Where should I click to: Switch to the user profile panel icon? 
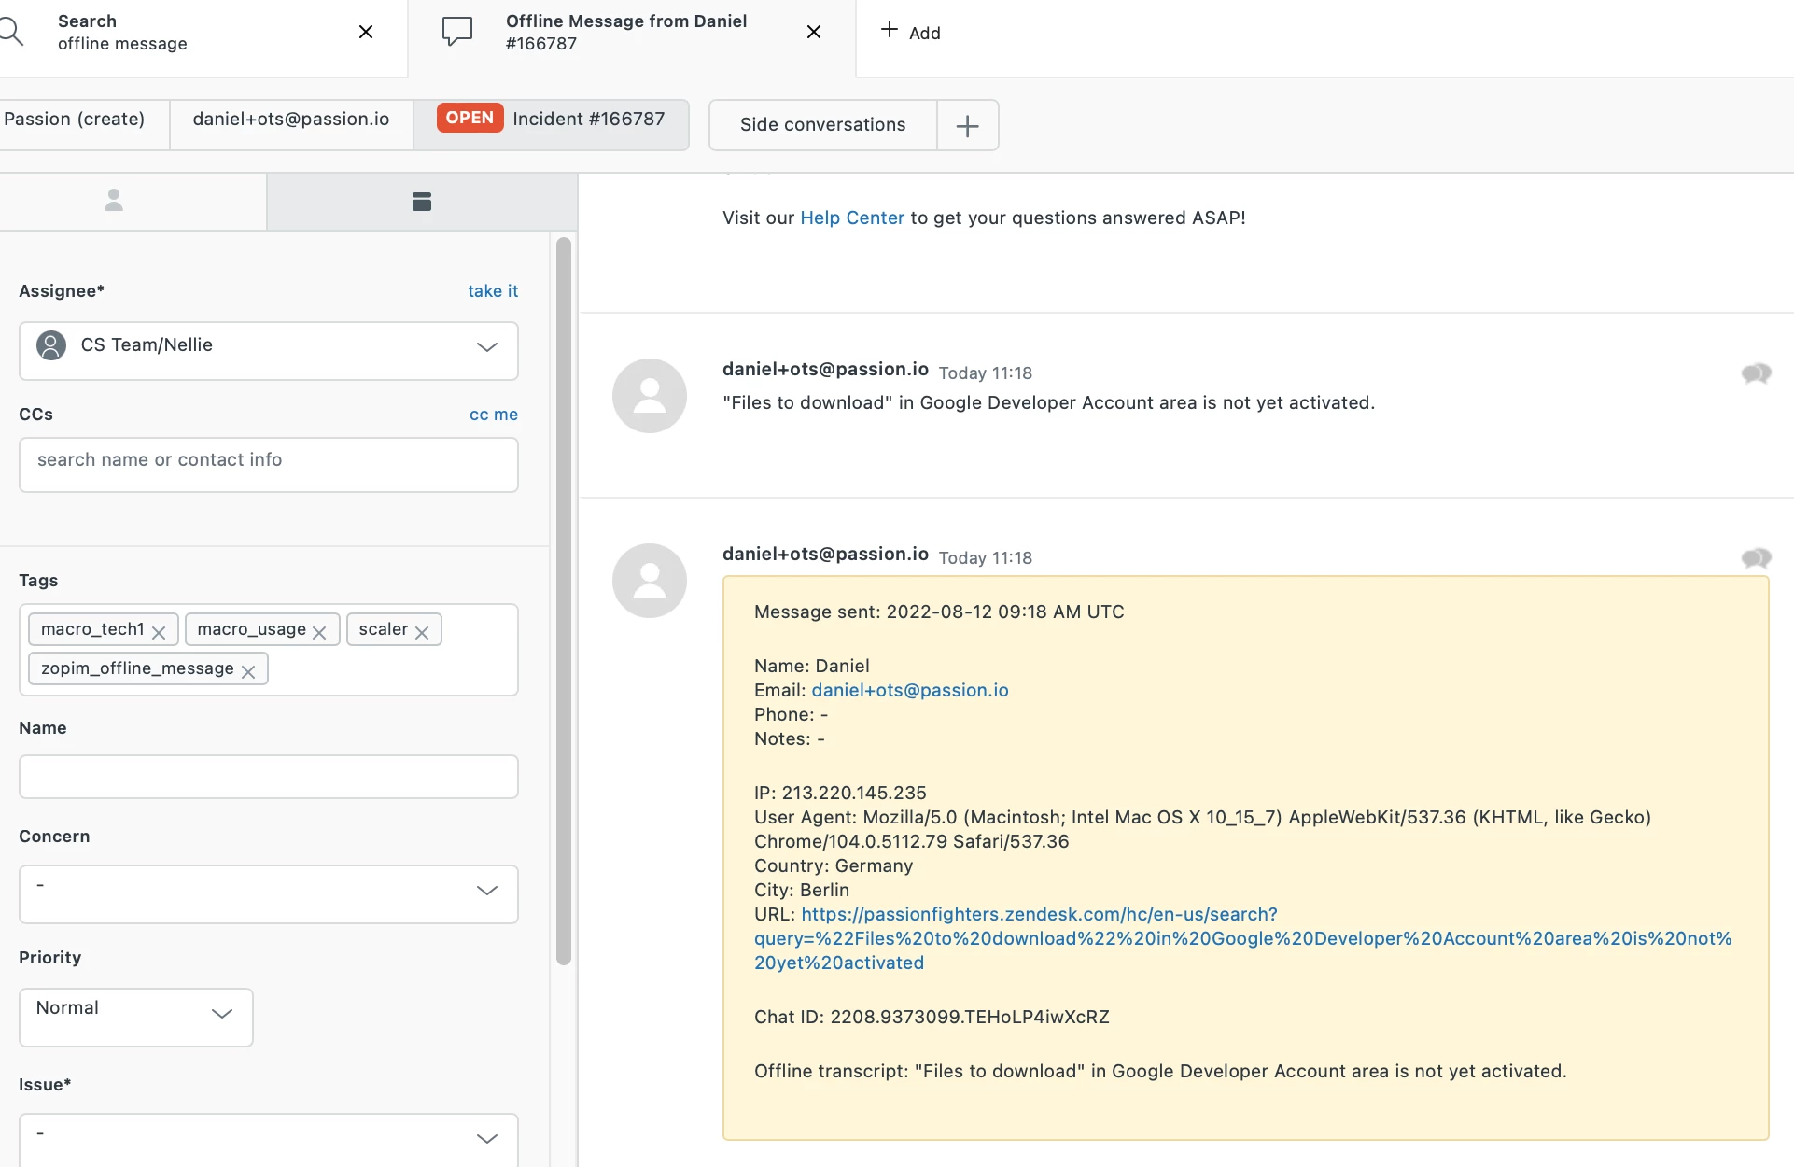[114, 201]
